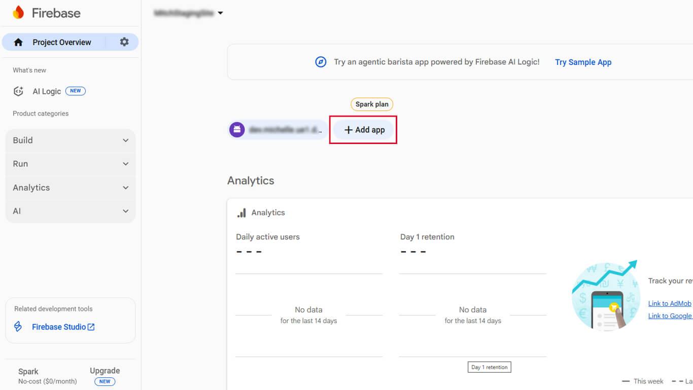Click the Firebase Studio logo icon
The width and height of the screenshot is (693, 390).
tap(18, 327)
